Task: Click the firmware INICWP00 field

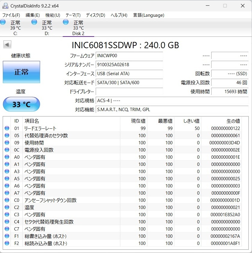Action: click(x=129, y=56)
